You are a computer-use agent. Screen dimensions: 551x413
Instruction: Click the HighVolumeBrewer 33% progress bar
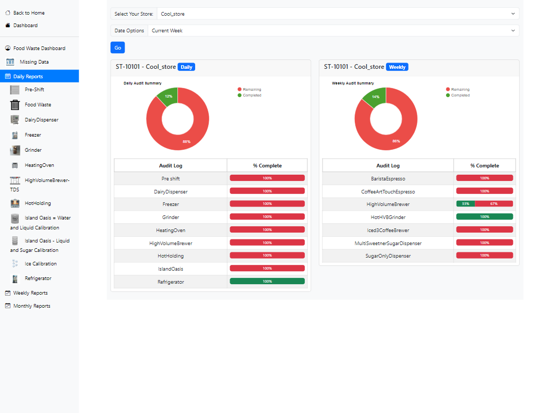pos(465,204)
